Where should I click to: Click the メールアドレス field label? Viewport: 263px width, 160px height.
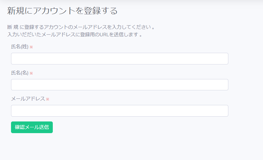pos(28,99)
